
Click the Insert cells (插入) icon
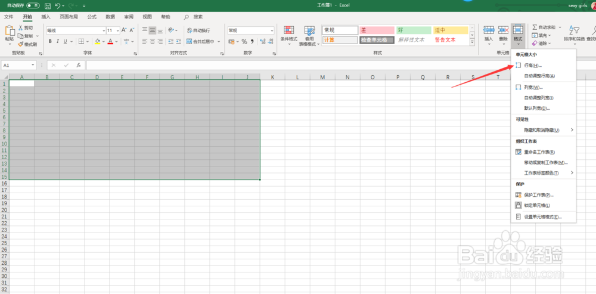489,30
